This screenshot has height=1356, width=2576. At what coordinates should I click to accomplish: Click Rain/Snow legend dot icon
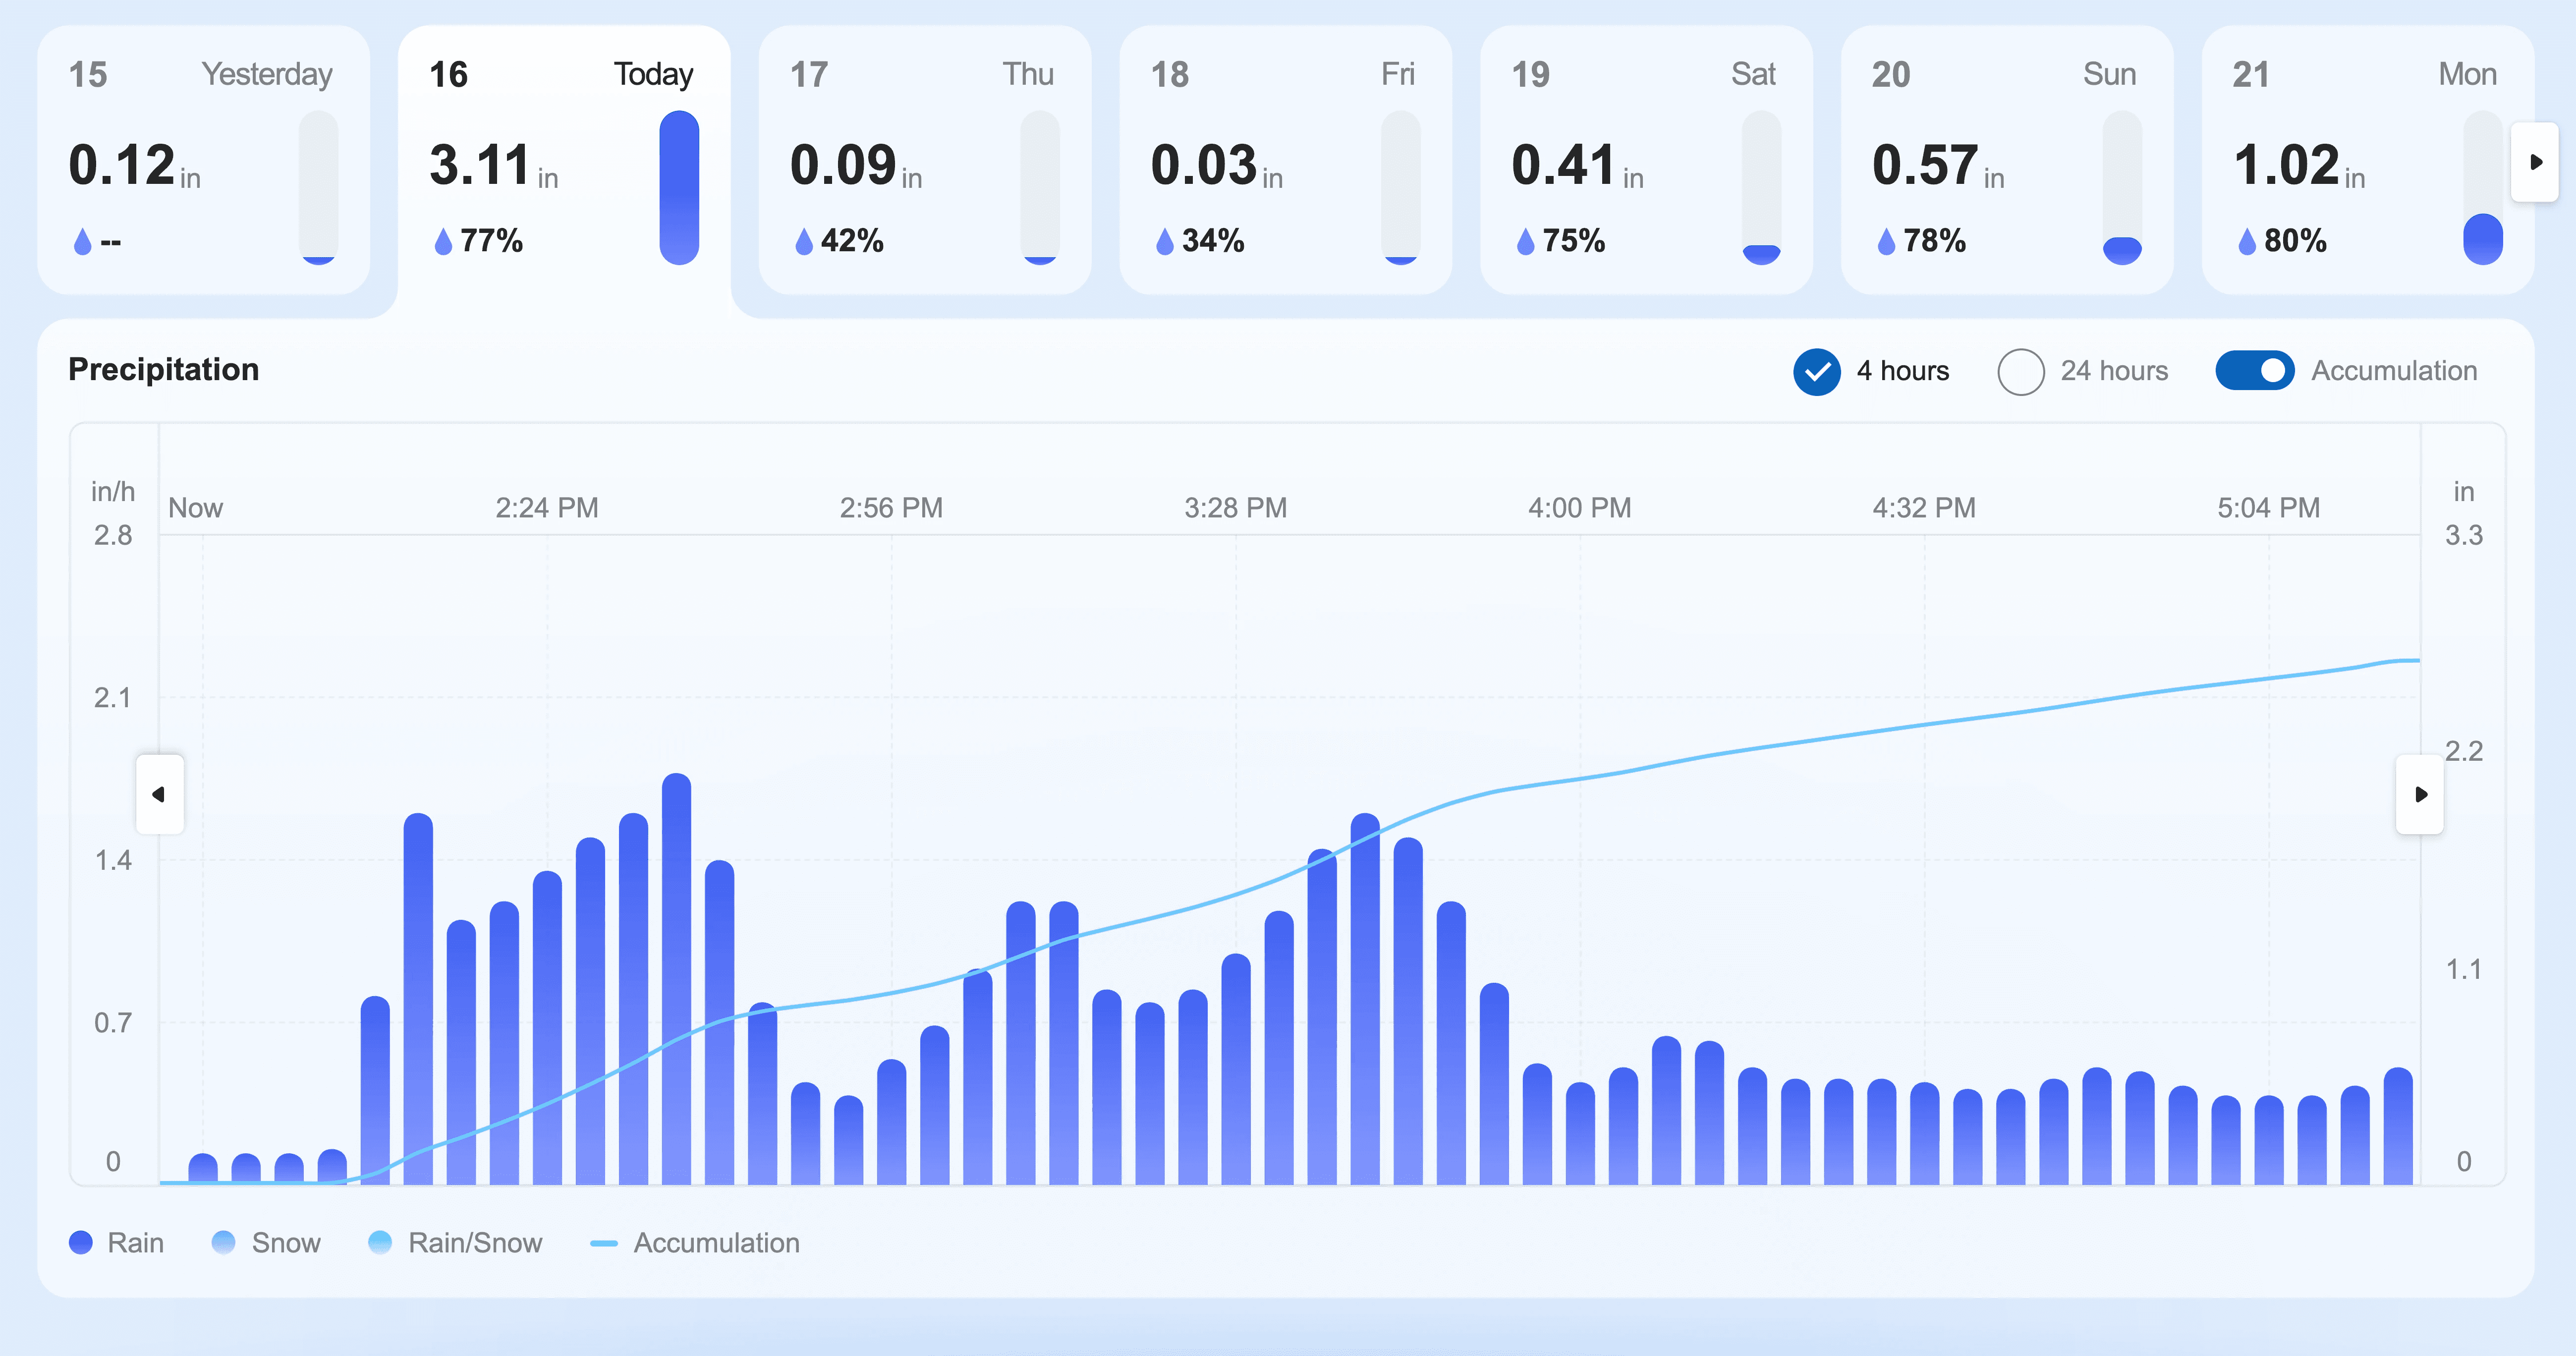pyautogui.click(x=380, y=1242)
